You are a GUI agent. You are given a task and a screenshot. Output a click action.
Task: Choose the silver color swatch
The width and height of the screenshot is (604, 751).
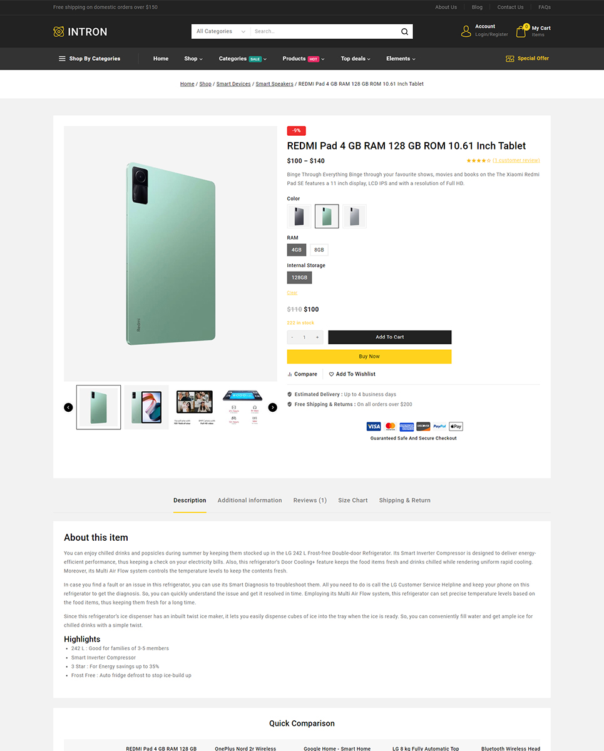(x=354, y=217)
